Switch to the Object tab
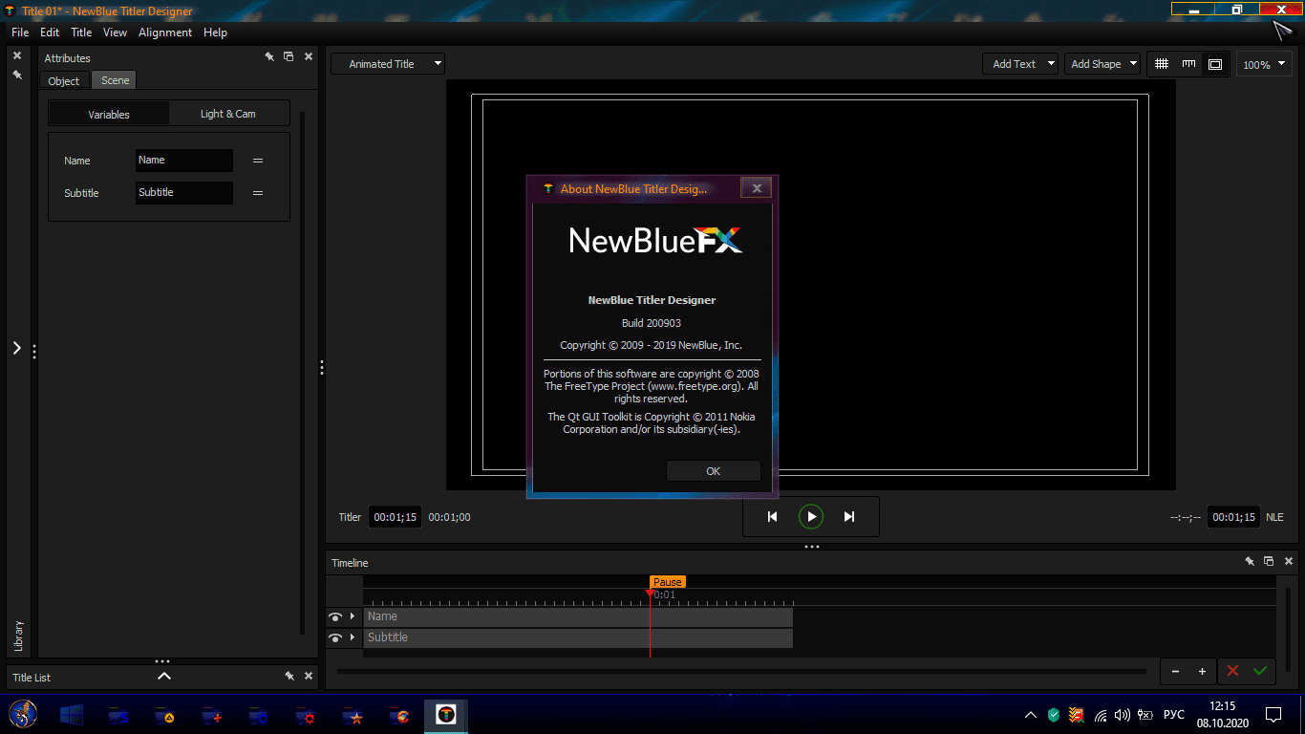This screenshot has height=734, width=1305. tap(64, 81)
